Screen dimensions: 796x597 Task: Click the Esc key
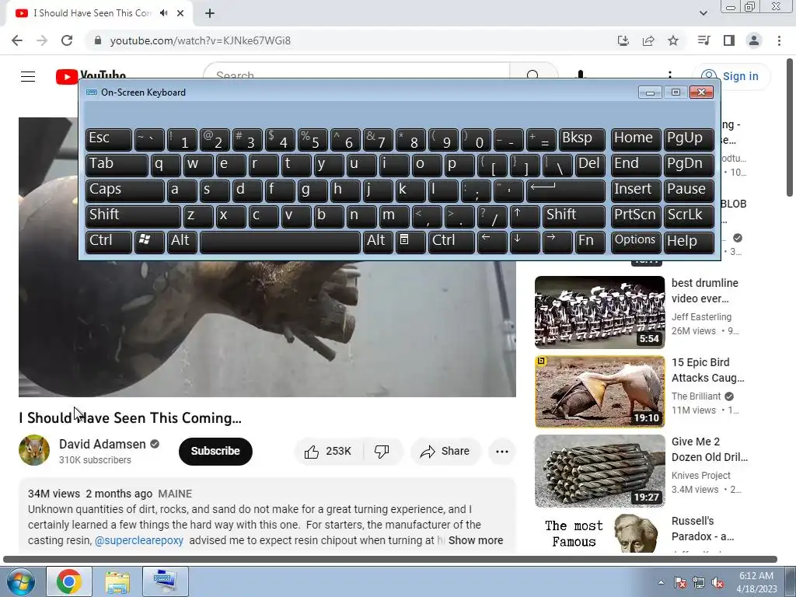point(108,139)
